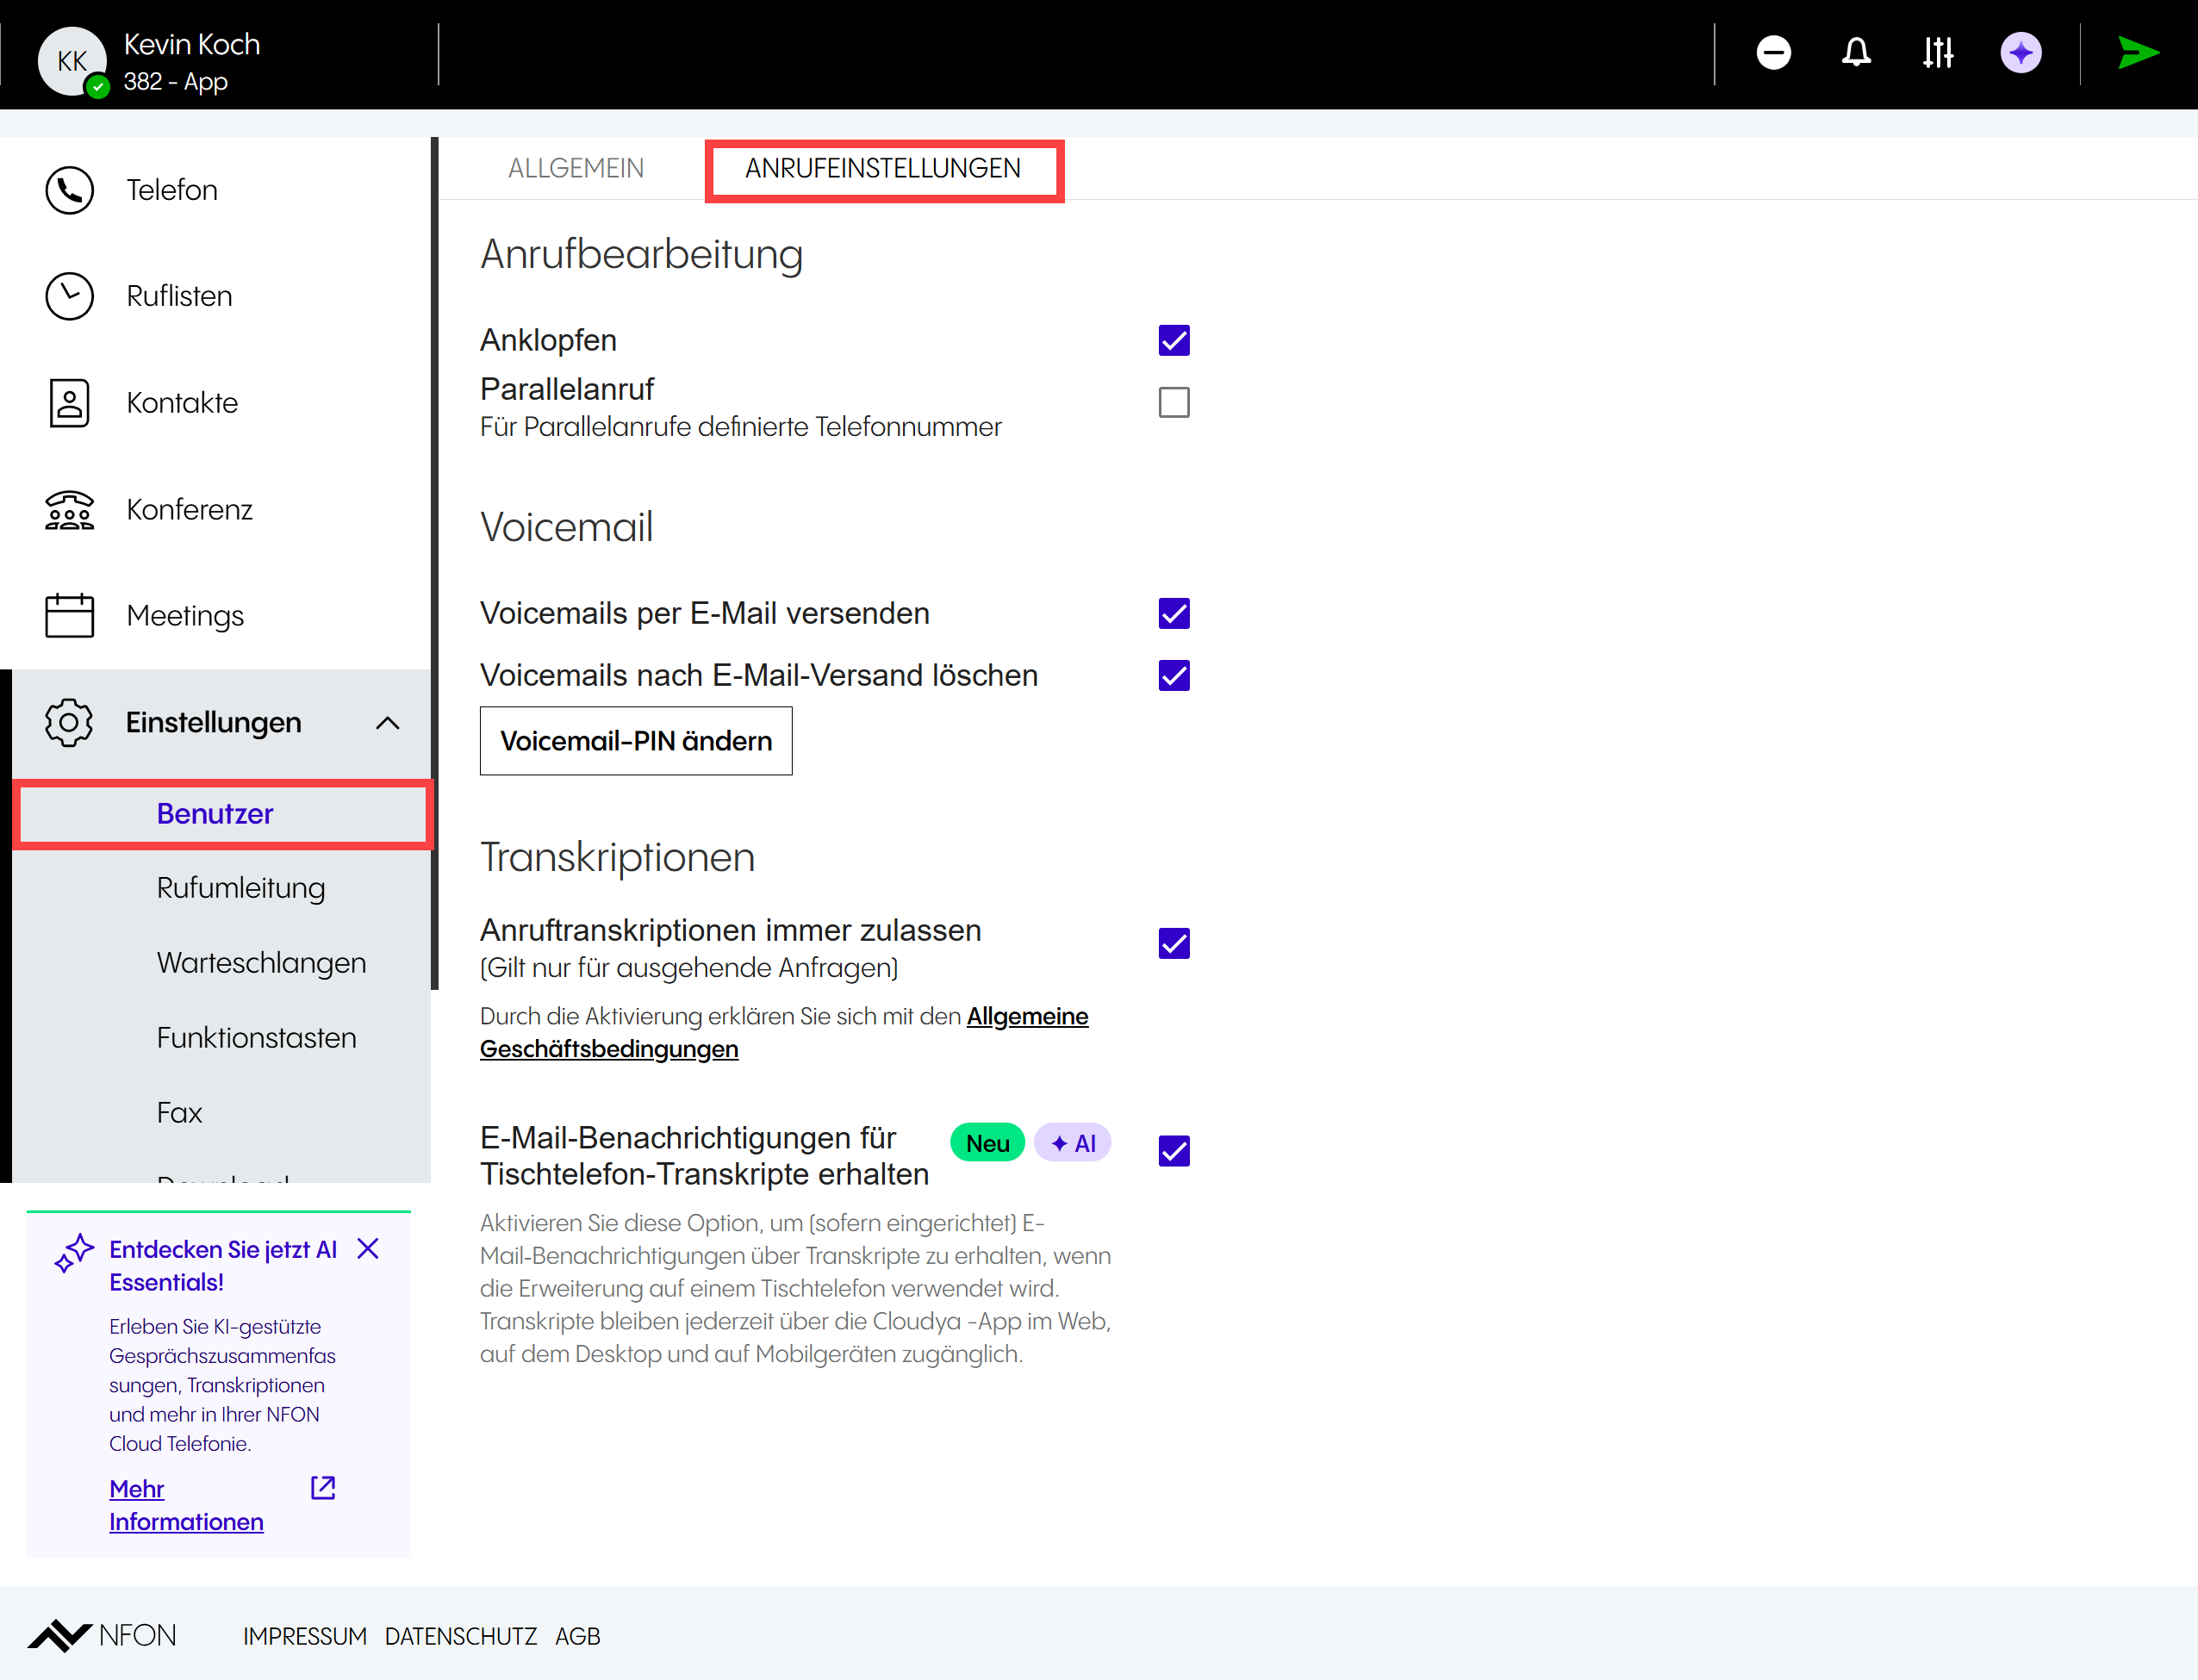Click the do-not-disturb status icon
The height and width of the screenshot is (1680, 2198).
1773,52
